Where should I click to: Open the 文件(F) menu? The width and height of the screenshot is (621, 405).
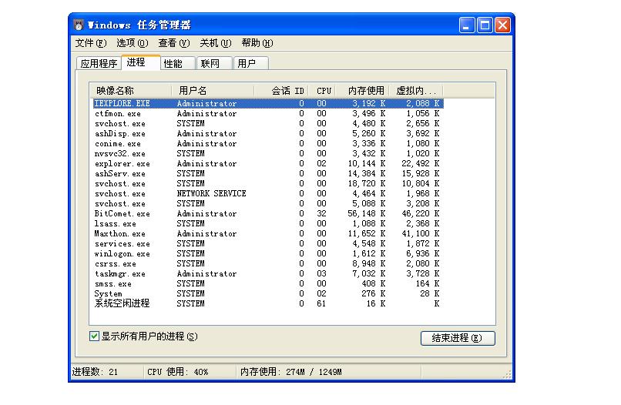[x=91, y=43]
